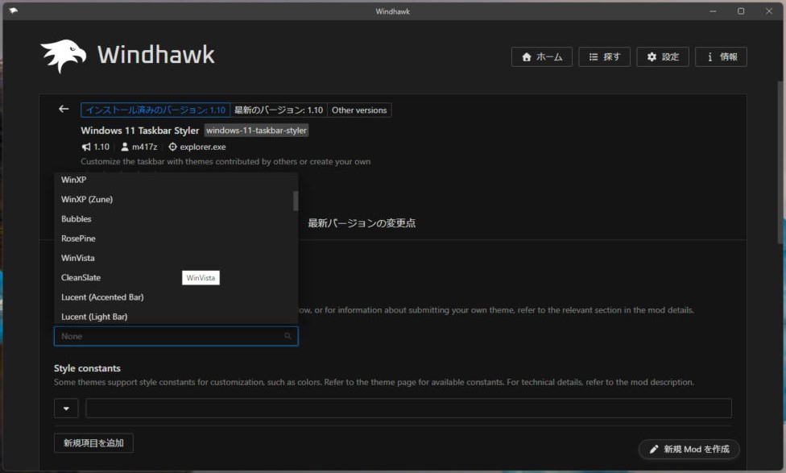The width and height of the screenshot is (786, 473).
Task: Select the 最新のバージョン 1.10 tab
Action: pos(279,110)
